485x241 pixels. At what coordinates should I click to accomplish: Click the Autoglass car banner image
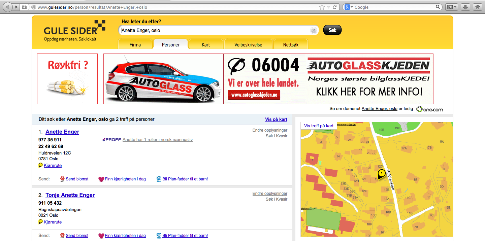point(163,79)
